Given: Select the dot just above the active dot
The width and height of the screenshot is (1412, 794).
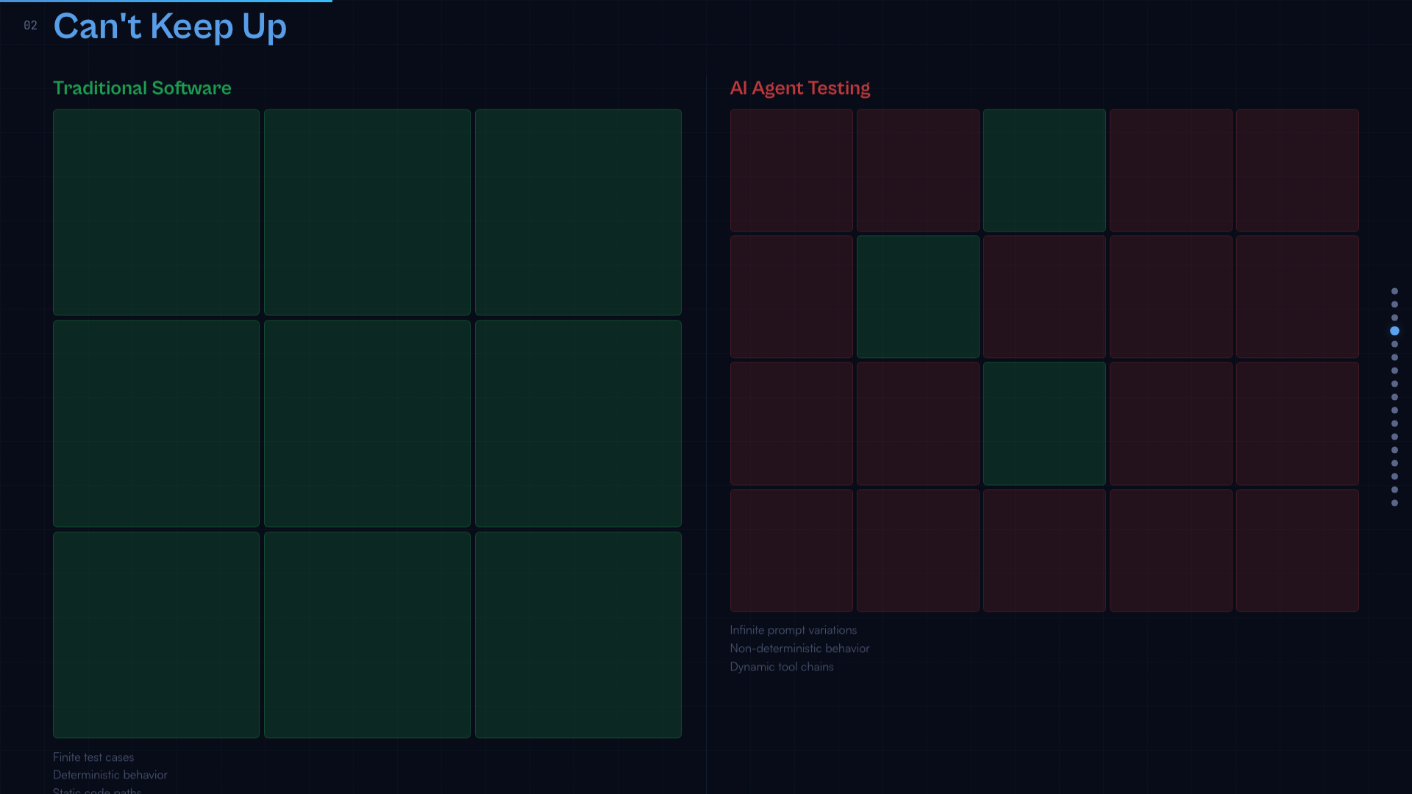Looking at the screenshot, I should pyautogui.click(x=1394, y=318).
